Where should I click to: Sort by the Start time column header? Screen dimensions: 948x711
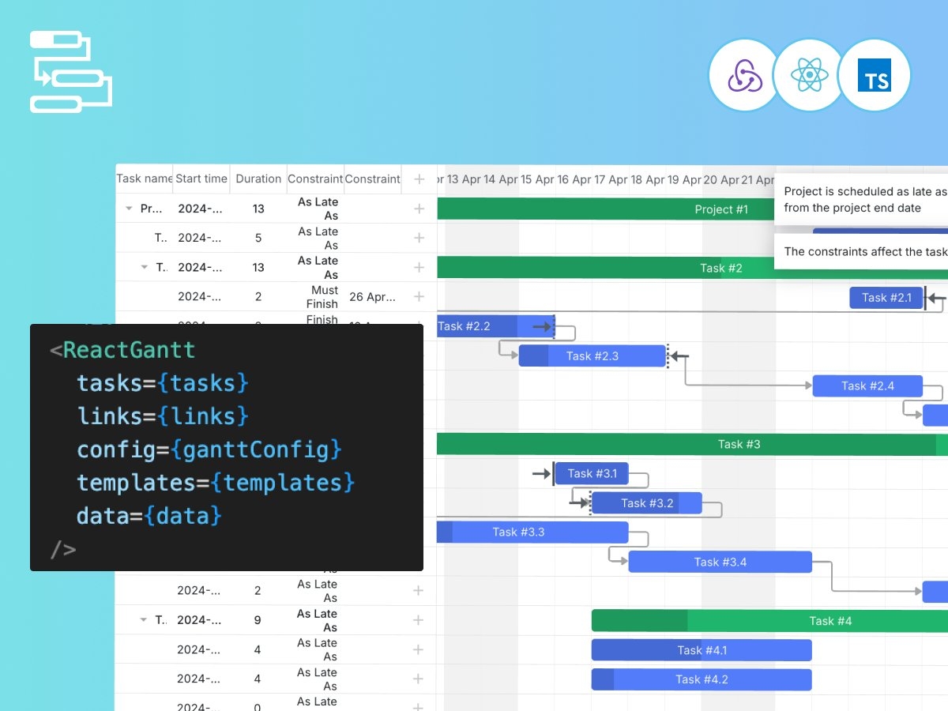(201, 179)
